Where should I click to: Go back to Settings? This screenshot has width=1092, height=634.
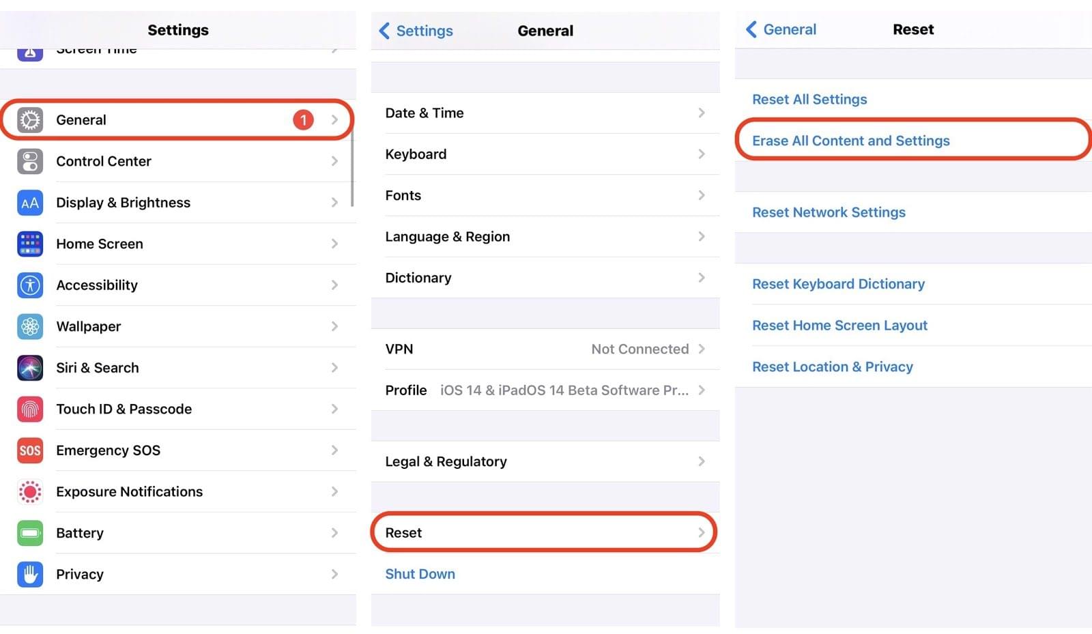pos(416,31)
